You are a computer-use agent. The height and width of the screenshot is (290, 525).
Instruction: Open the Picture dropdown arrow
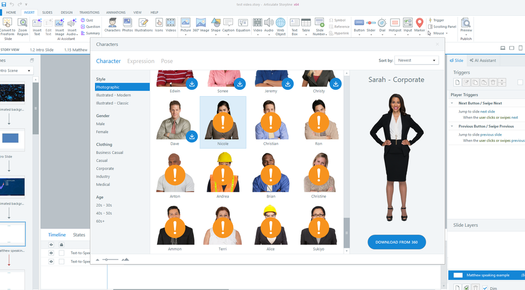tap(186, 35)
